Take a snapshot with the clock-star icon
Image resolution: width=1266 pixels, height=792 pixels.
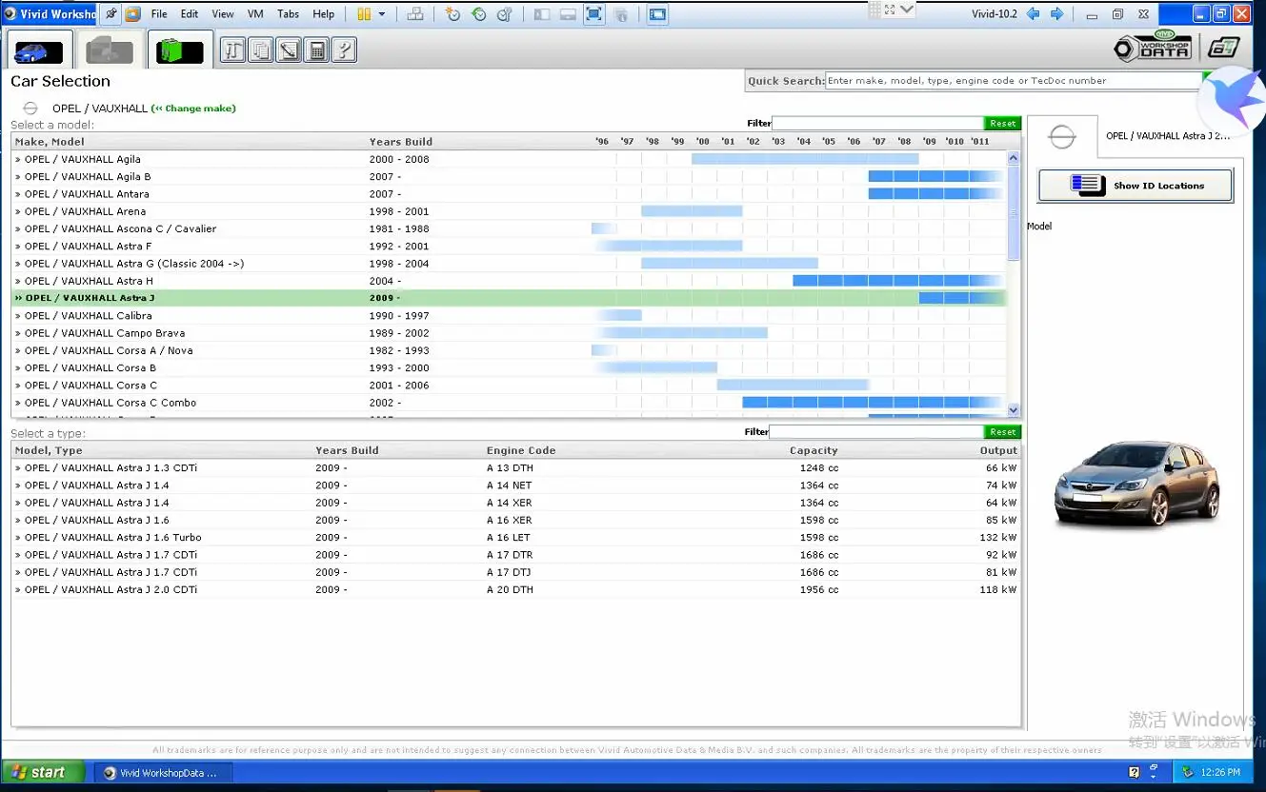click(x=453, y=14)
